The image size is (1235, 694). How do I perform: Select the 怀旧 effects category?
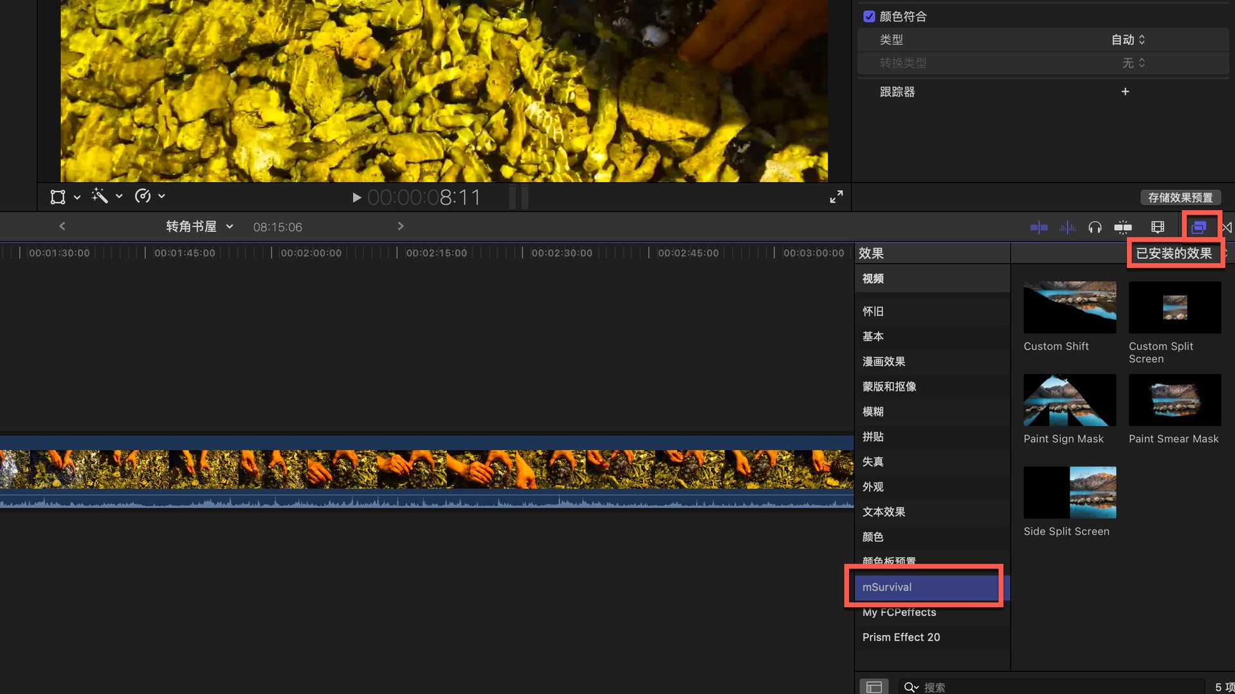click(932, 312)
